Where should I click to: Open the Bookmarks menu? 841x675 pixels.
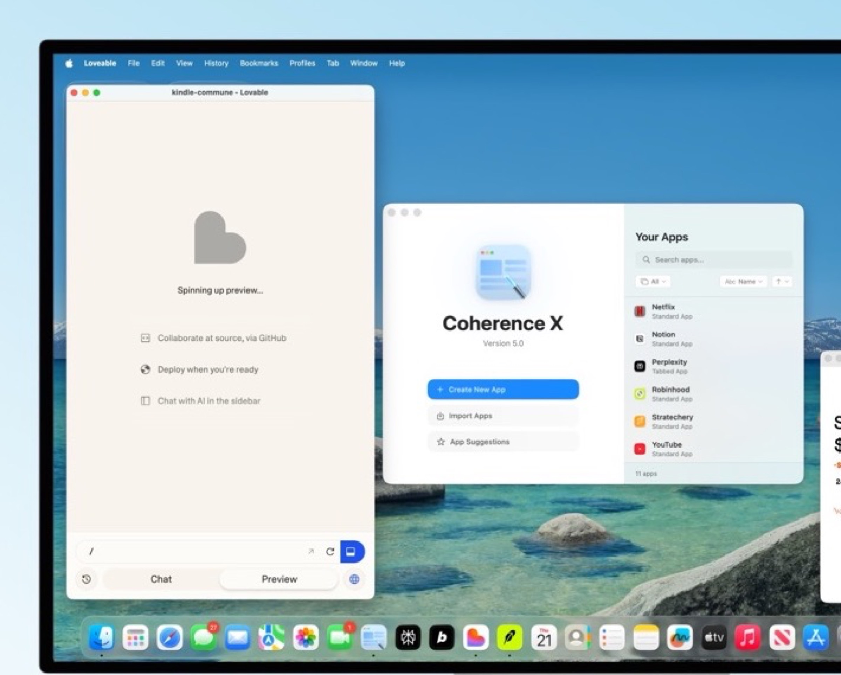pyautogui.click(x=259, y=63)
